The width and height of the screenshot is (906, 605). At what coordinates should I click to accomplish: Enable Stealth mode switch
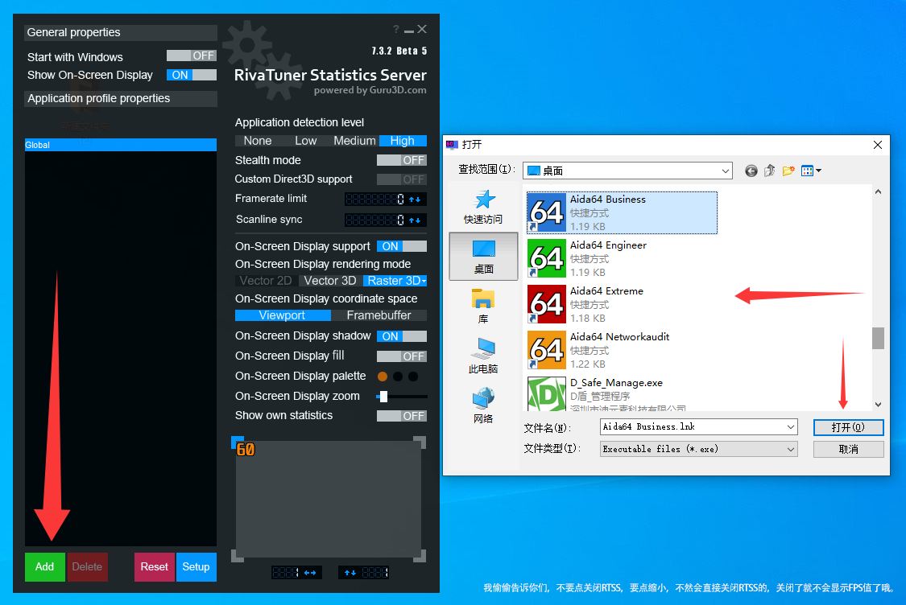click(x=402, y=160)
